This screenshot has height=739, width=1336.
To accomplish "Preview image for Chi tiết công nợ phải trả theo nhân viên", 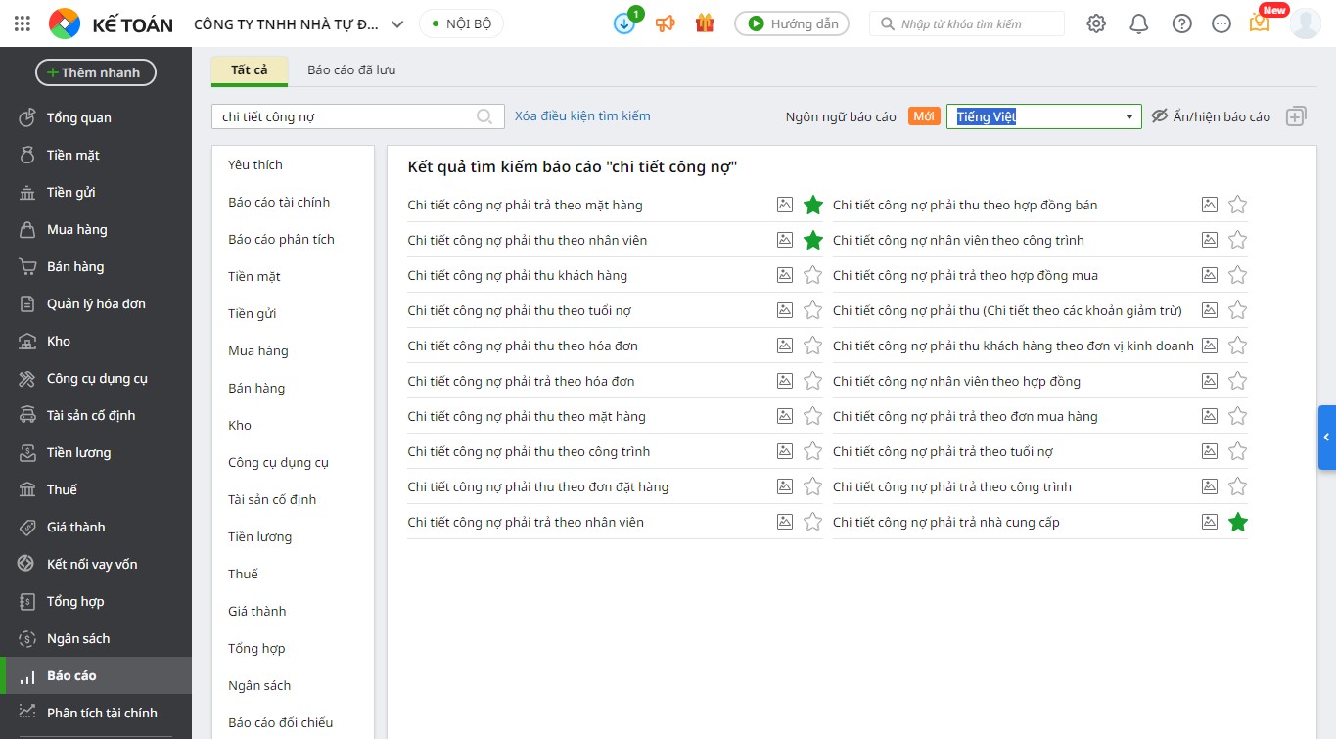I will (x=785, y=522).
